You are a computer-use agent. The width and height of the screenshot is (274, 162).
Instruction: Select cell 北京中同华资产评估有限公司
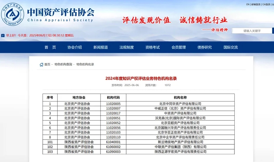180,104
